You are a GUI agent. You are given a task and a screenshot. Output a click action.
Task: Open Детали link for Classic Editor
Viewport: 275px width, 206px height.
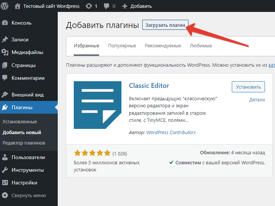(x=257, y=99)
